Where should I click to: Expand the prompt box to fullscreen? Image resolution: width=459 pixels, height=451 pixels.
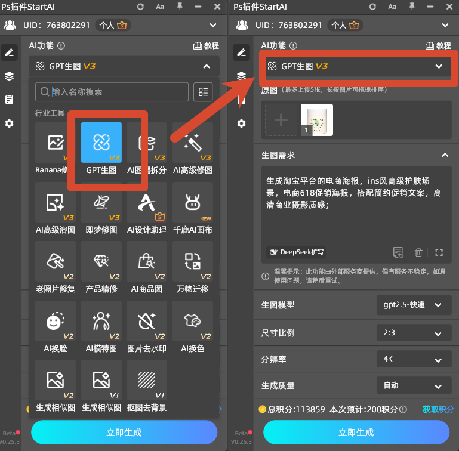tap(439, 252)
